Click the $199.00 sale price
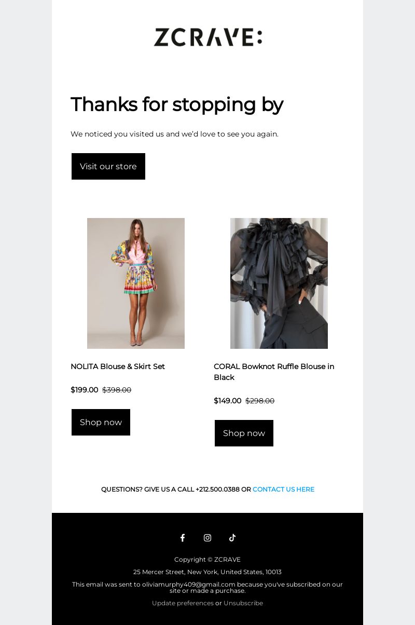This screenshot has height=625, width=415. (84, 390)
